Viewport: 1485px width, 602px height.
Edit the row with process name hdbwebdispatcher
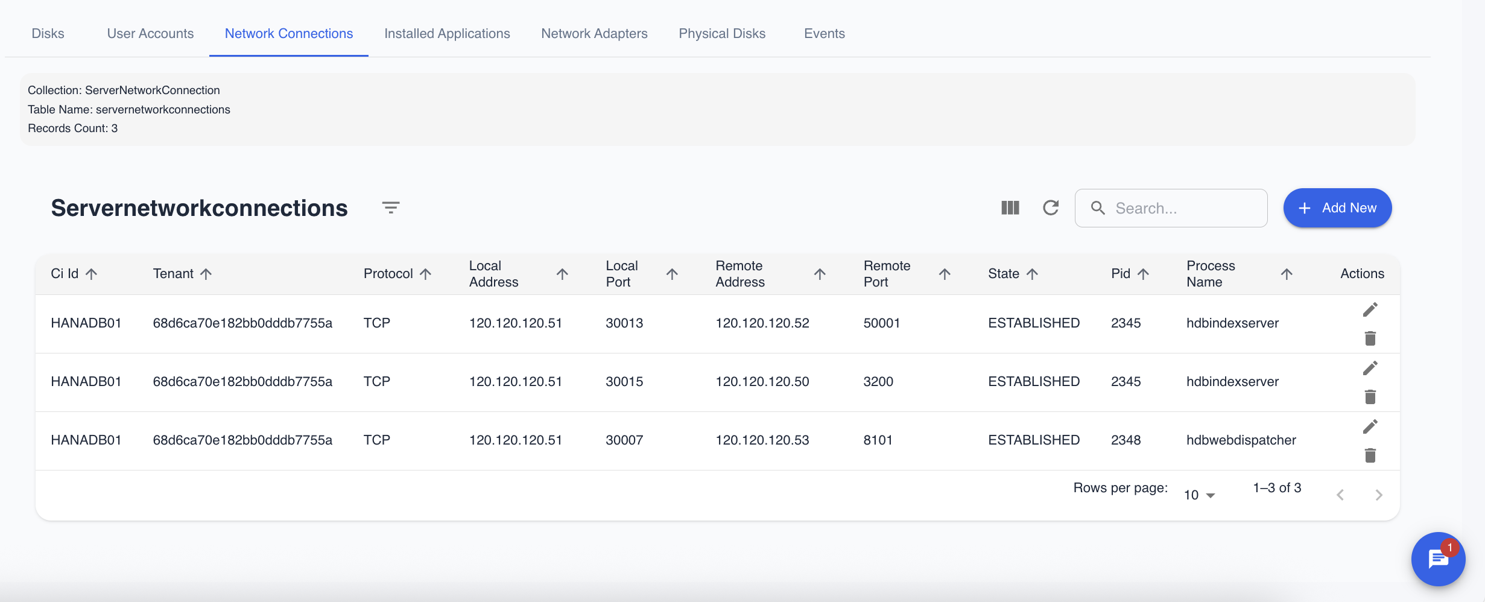(x=1370, y=426)
